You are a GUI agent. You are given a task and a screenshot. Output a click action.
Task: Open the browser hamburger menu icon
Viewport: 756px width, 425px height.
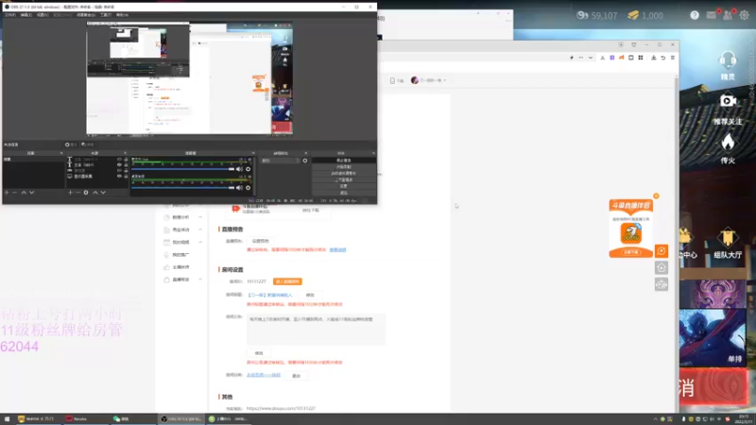coord(673,58)
